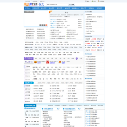This screenshot has height=127, width=127.
Task: Click the 节日作文 heading button
Action: pos(29,62)
